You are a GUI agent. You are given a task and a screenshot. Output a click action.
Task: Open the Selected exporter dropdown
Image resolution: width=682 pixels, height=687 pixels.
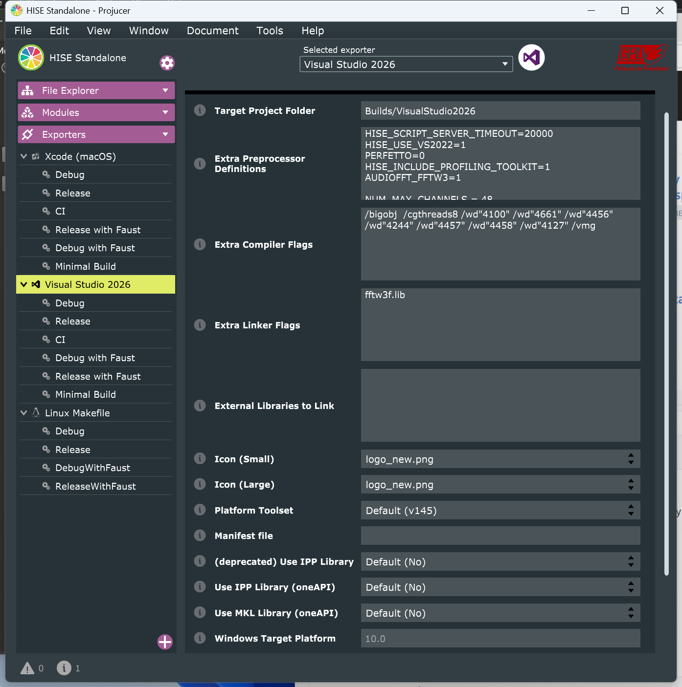pos(406,64)
